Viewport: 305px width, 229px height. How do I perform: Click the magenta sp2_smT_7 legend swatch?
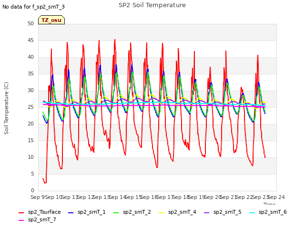click(x=21, y=220)
